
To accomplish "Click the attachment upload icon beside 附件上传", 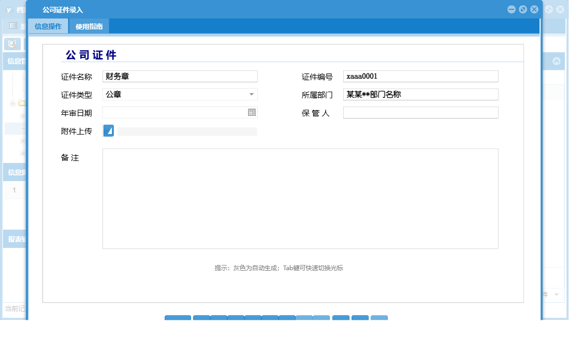I will point(108,131).
